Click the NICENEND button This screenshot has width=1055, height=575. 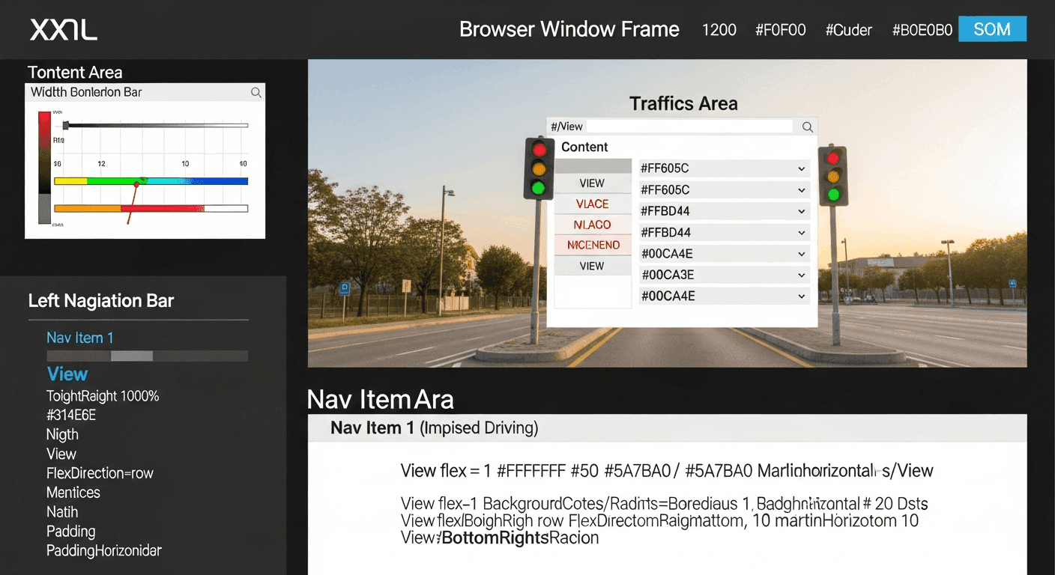pyautogui.click(x=592, y=245)
